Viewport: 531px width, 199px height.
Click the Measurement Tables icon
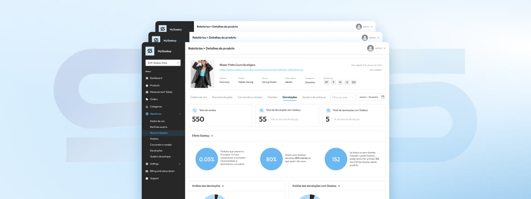coord(147,92)
